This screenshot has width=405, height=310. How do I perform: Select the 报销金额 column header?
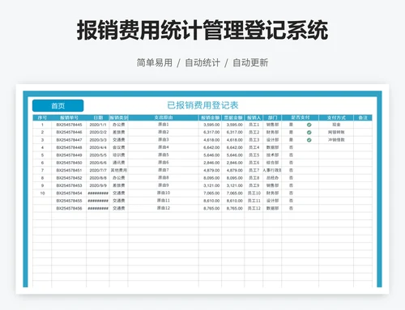(x=211, y=117)
